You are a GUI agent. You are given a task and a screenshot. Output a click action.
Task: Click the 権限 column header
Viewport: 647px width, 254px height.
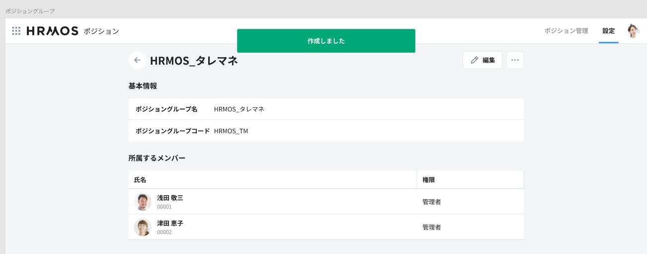click(470, 179)
